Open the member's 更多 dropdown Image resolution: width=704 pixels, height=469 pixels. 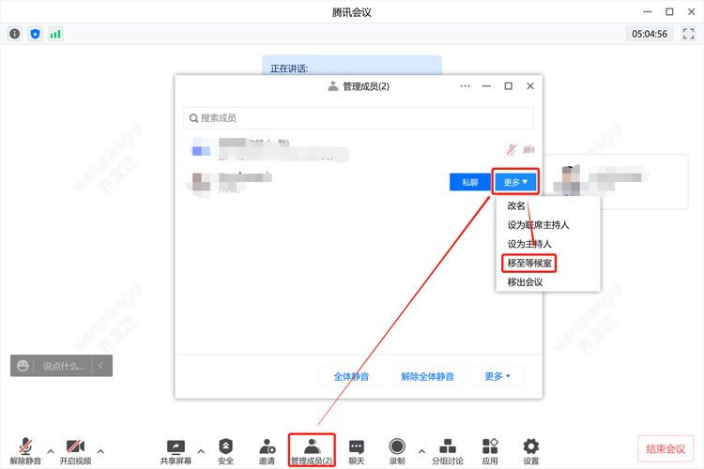[515, 182]
